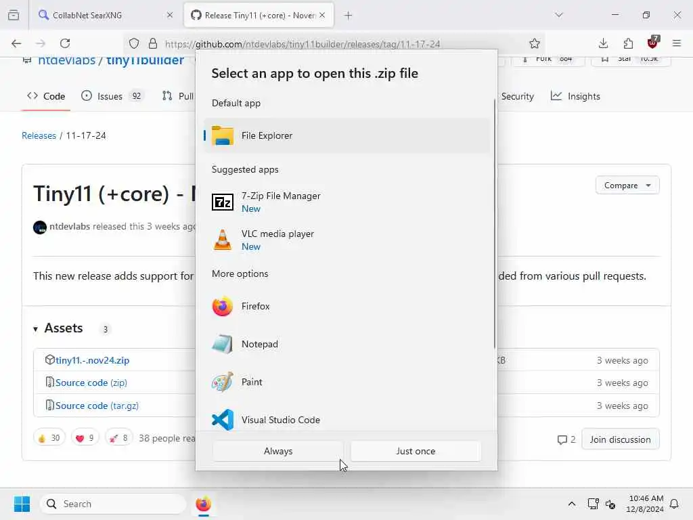The height and width of the screenshot is (520, 693).
Task: Go back with browser back arrow
Action: 16,43
